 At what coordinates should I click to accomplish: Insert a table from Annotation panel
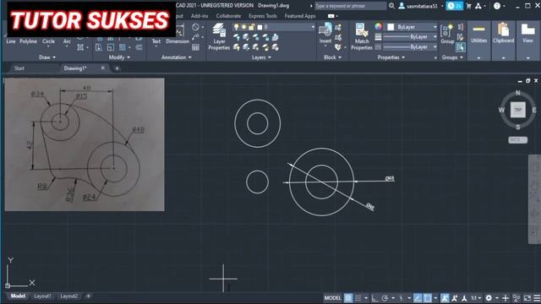[x=195, y=47]
